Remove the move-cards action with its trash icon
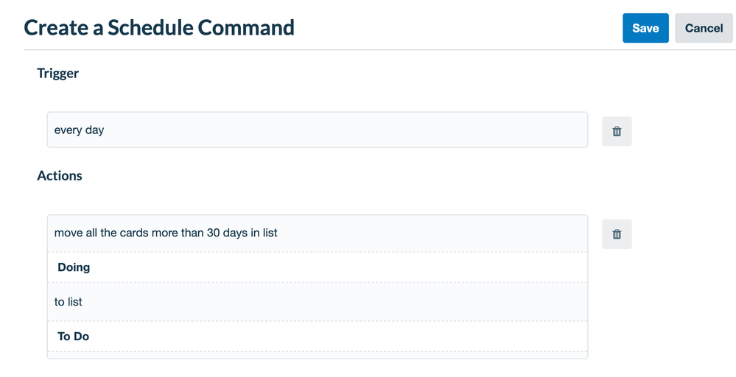The image size is (736, 377). point(617,234)
